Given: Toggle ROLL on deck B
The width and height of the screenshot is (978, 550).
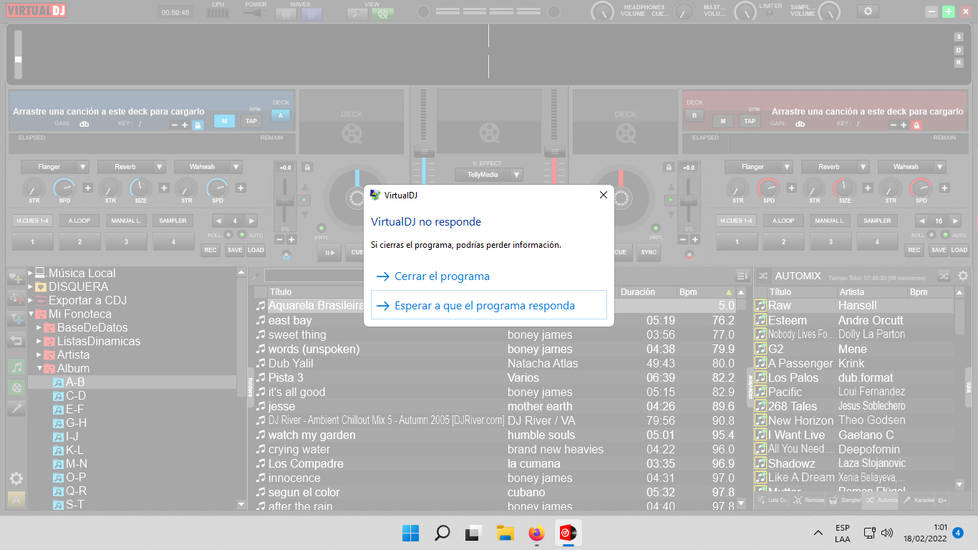Looking at the screenshot, I should (932, 235).
